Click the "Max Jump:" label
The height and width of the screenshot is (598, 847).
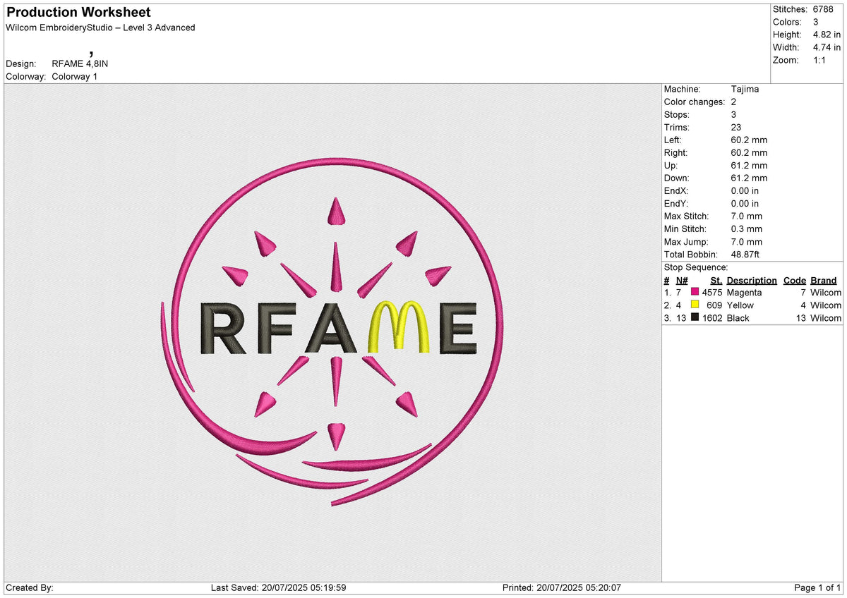coord(685,242)
